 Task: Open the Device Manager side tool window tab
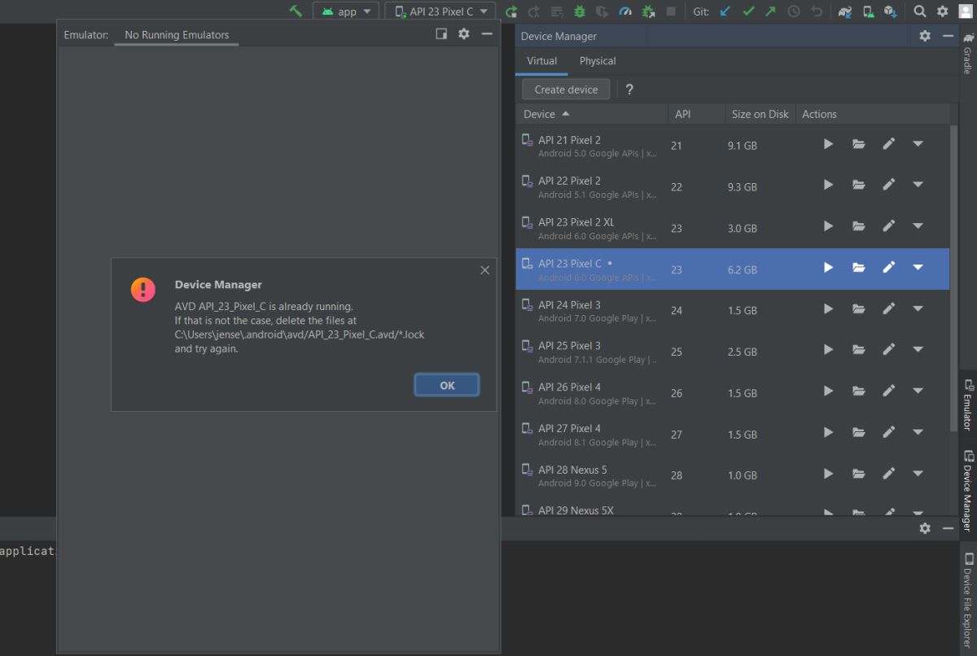pos(968,491)
